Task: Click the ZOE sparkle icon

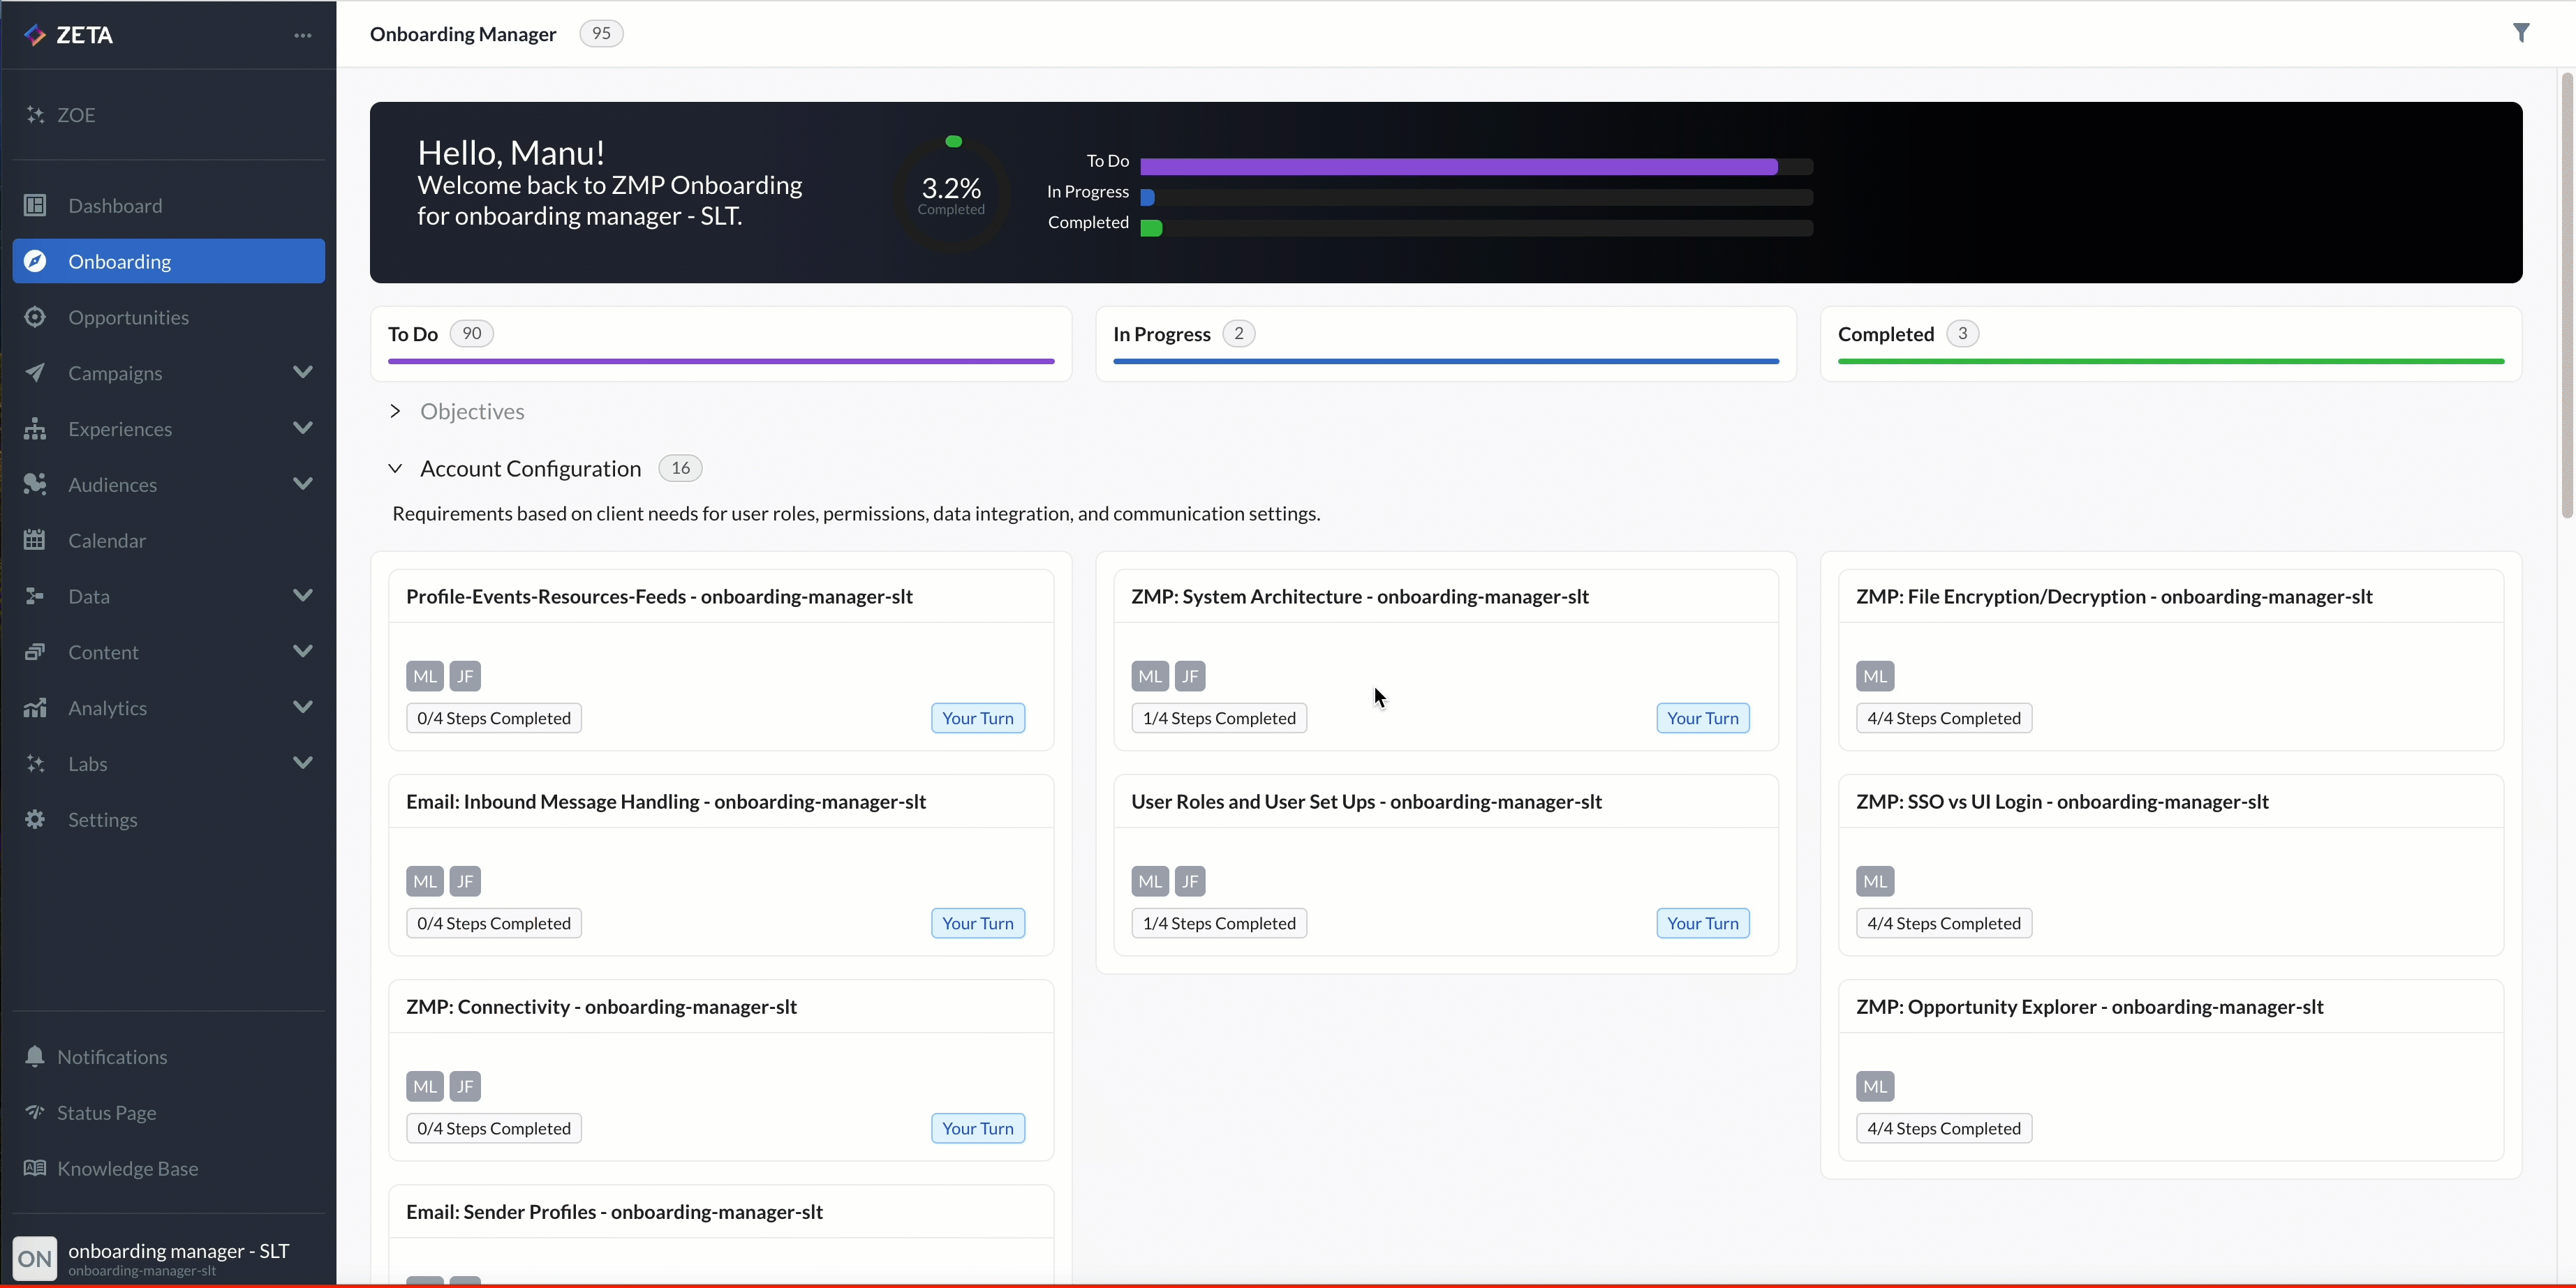Action: pyautogui.click(x=35, y=115)
